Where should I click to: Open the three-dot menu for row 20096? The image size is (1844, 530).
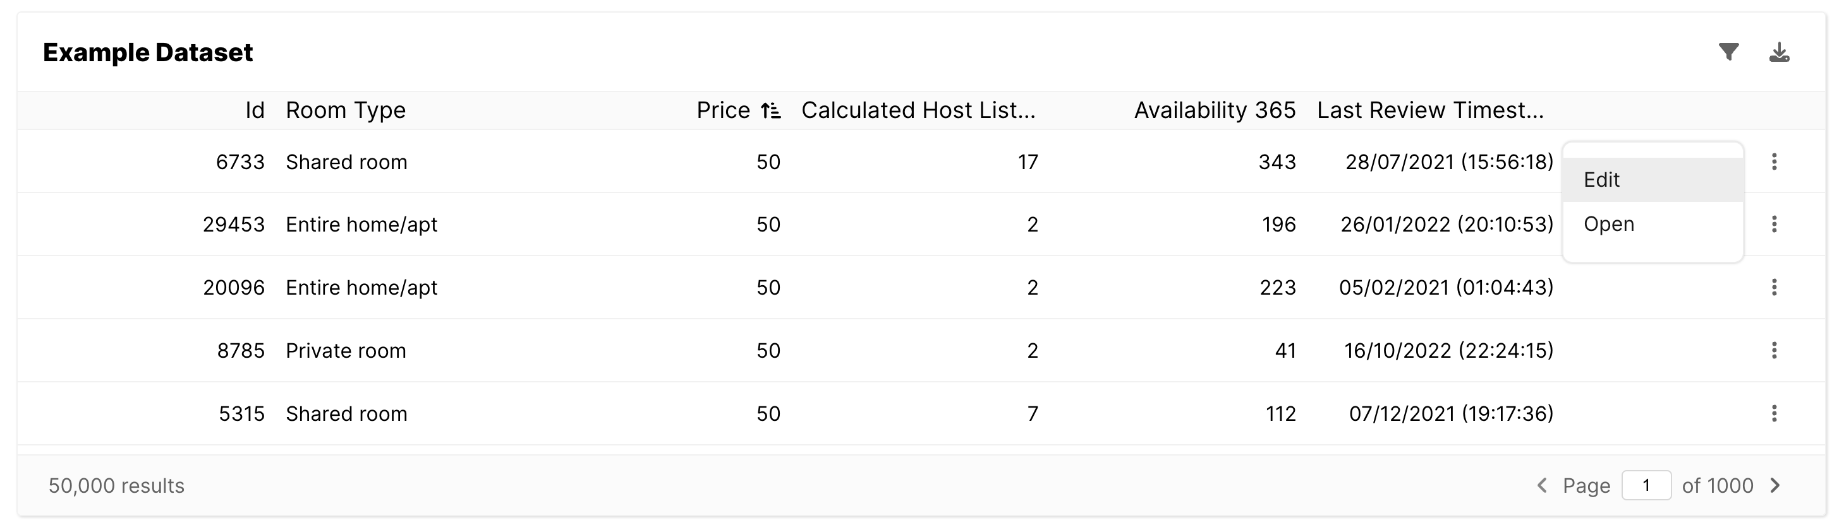[x=1774, y=287]
